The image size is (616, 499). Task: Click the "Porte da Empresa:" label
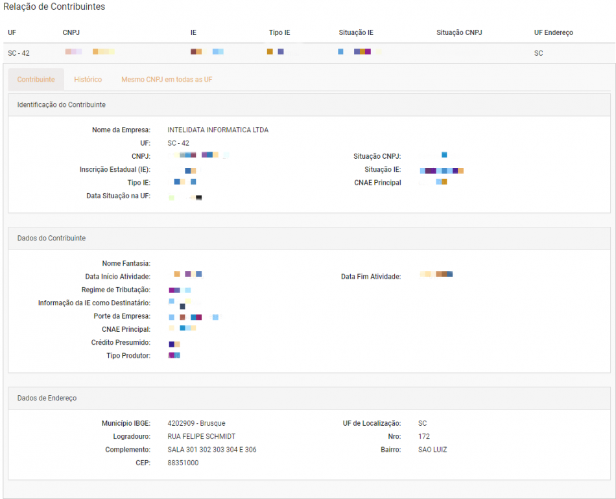pyautogui.click(x=122, y=316)
